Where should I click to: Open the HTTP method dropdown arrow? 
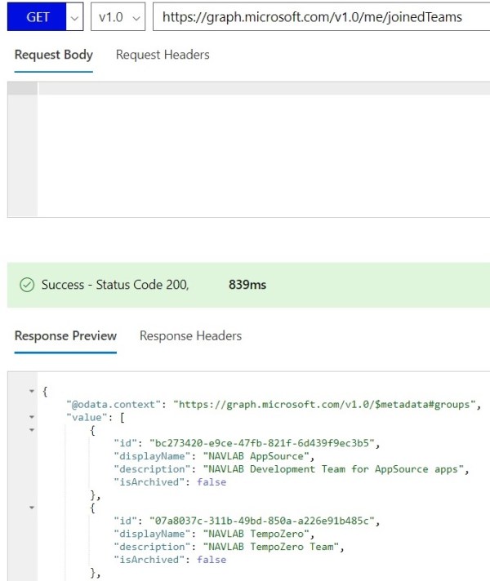(x=75, y=17)
